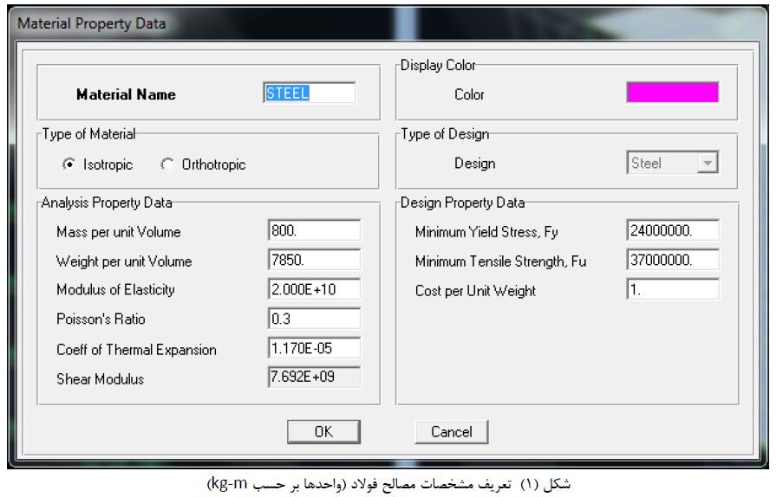
Task: Click the Modulus of Elasticity field
Action: coord(314,289)
